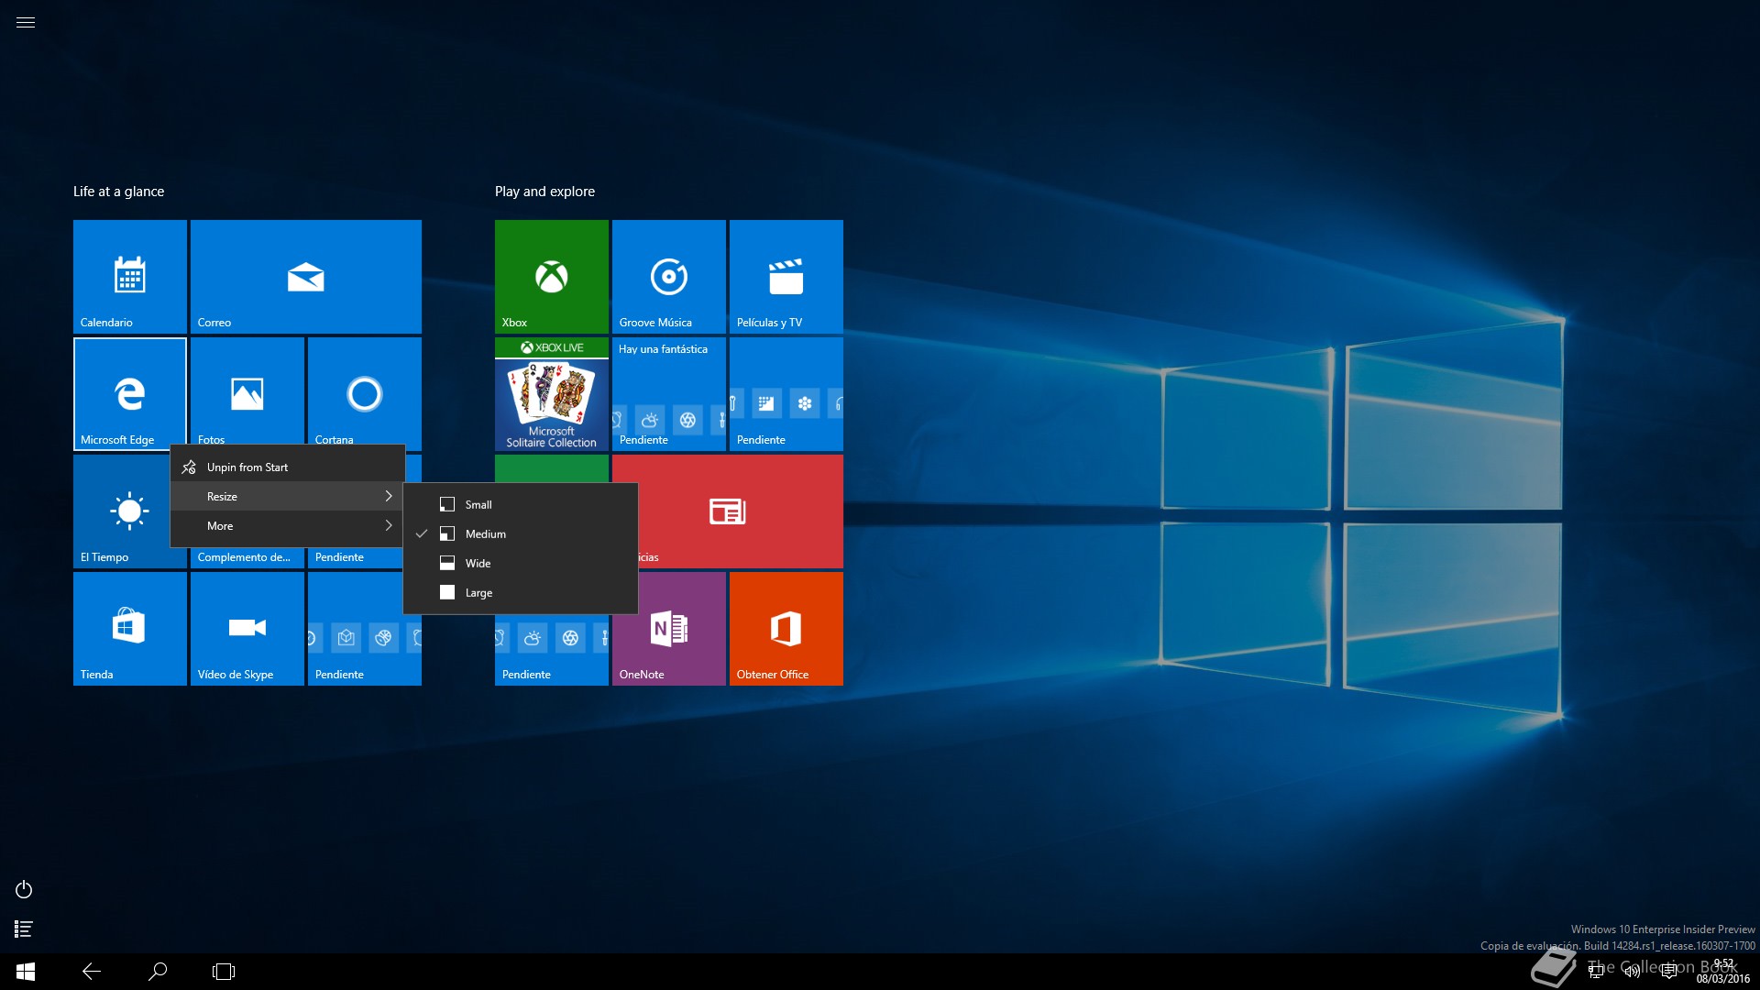Launch the Microsoft Edge tile
Viewport: 1760px width, 990px height.
(x=130, y=394)
